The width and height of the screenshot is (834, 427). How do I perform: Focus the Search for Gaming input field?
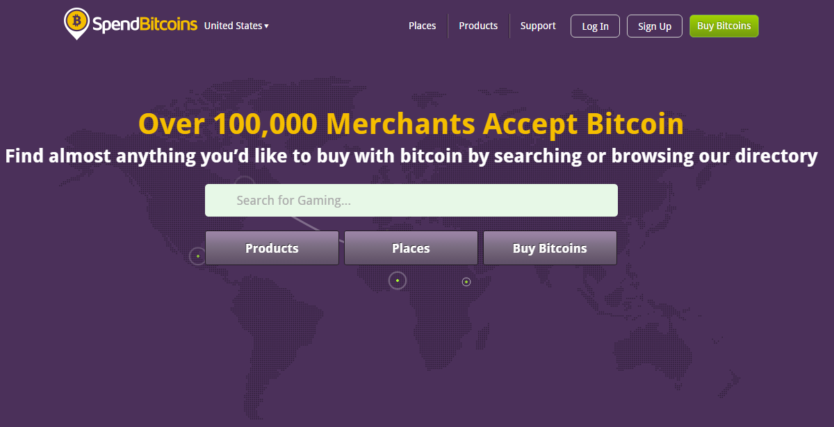pos(411,201)
